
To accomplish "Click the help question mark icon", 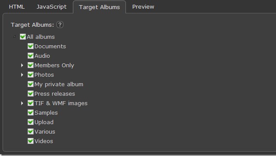I will (x=60, y=25).
